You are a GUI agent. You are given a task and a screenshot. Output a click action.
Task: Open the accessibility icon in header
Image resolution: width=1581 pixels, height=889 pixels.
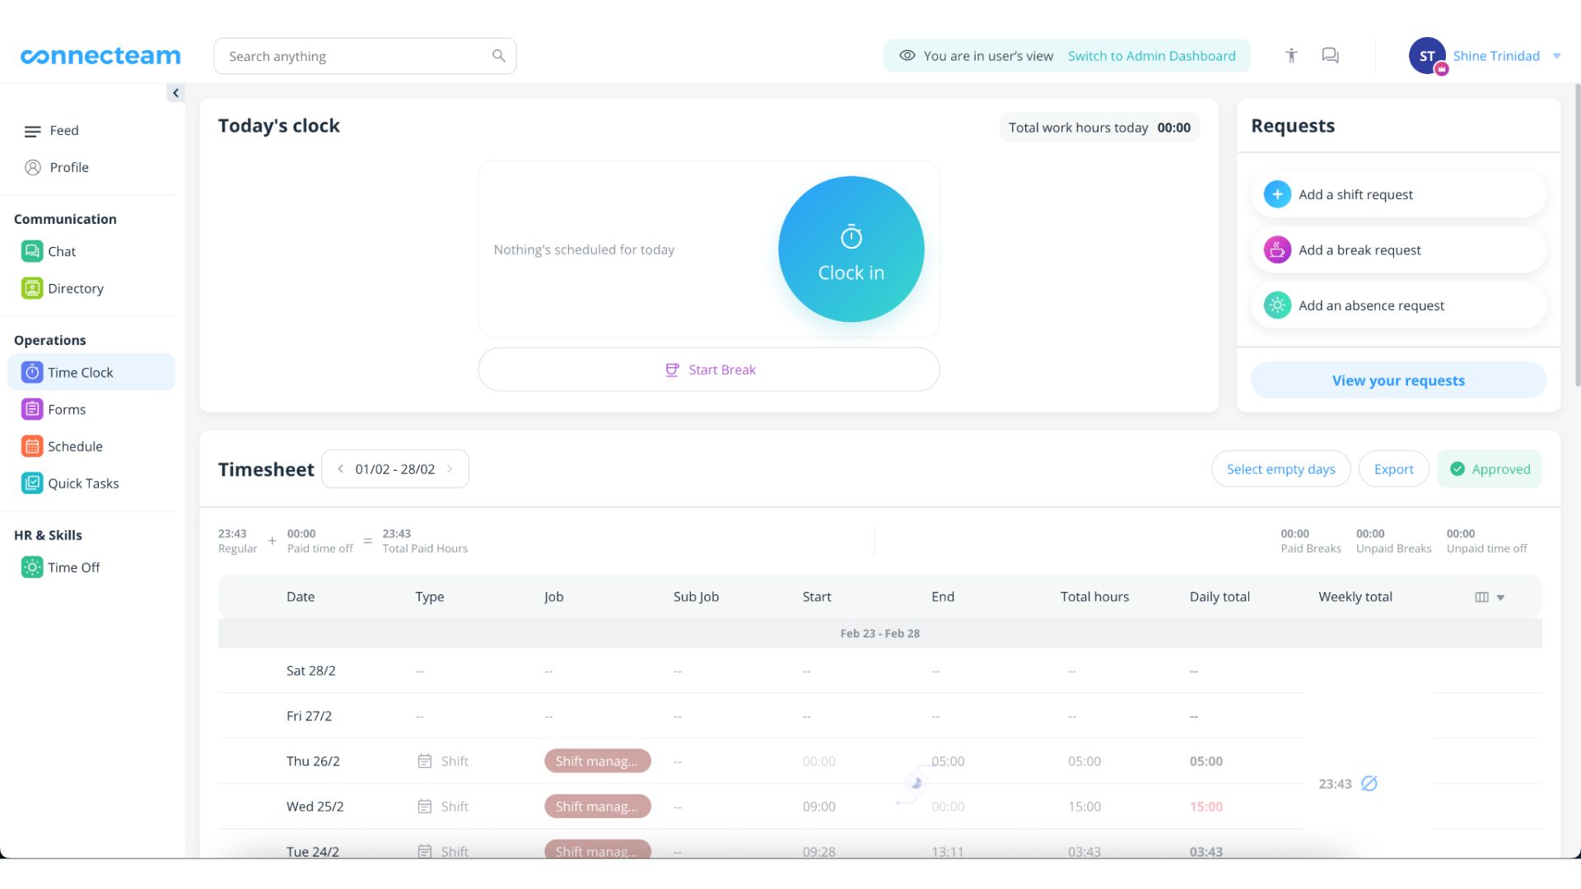[x=1291, y=55]
